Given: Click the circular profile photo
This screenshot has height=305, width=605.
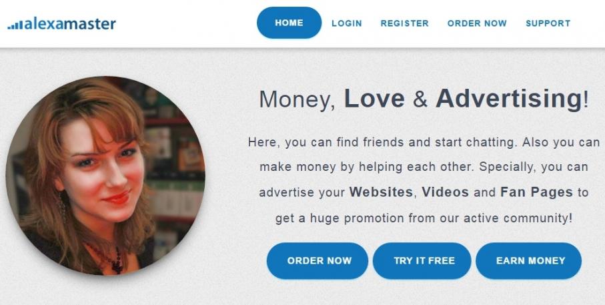Looking at the screenshot, I should tap(105, 176).
